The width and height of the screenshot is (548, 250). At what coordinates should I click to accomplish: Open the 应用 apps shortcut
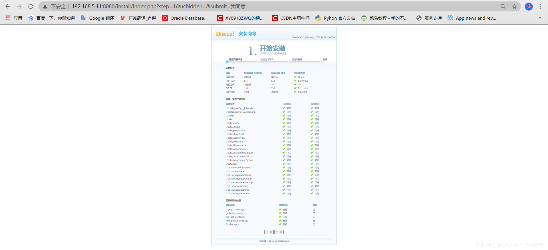tap(14, 18)
